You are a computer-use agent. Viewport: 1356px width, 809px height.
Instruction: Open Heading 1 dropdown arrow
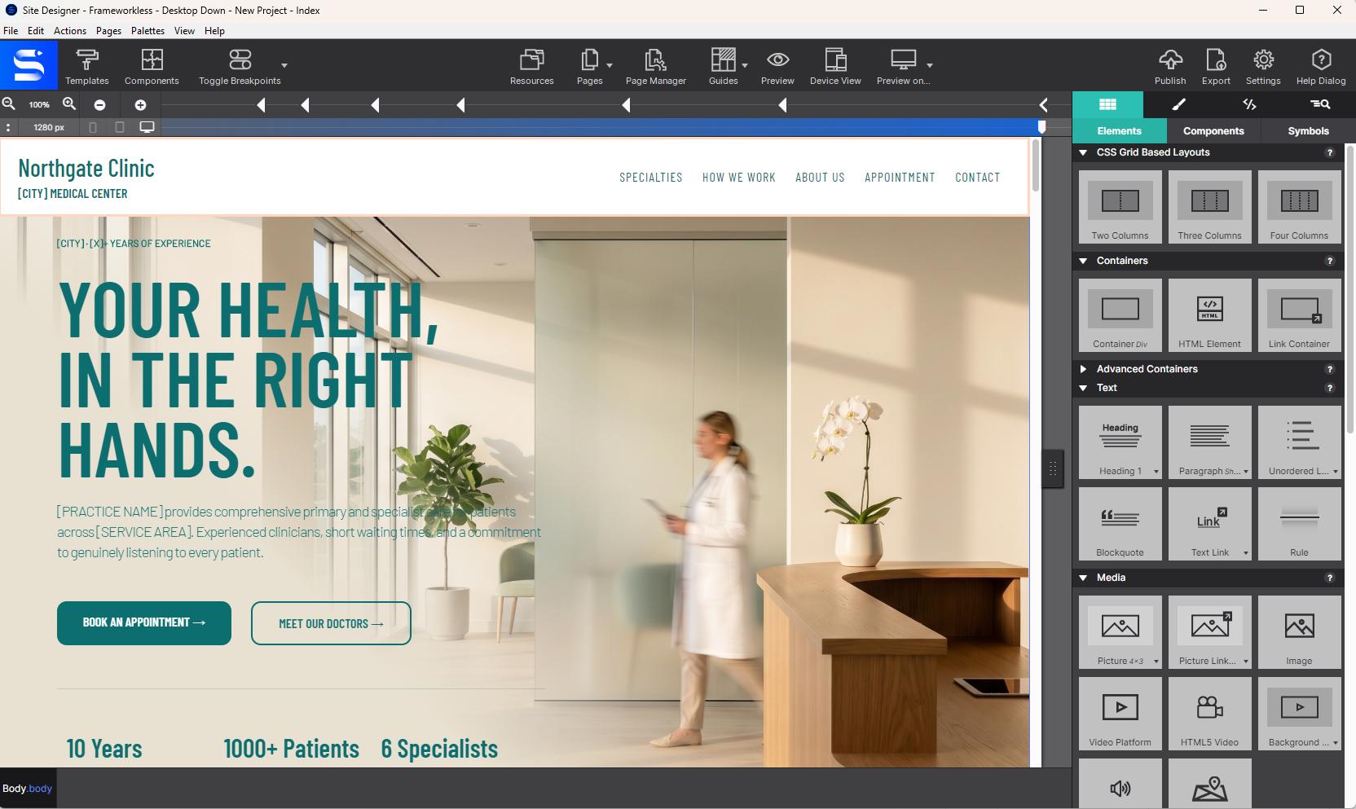click(1156, 472)
